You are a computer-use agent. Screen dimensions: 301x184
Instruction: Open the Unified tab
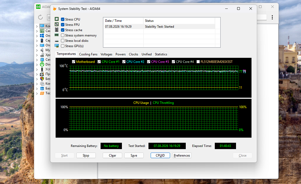point(147,54)
